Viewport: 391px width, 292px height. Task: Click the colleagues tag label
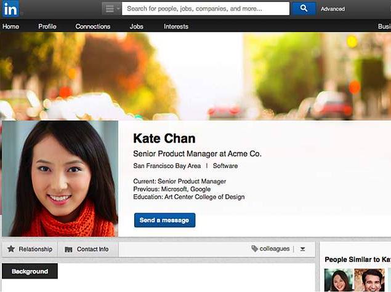274,249
